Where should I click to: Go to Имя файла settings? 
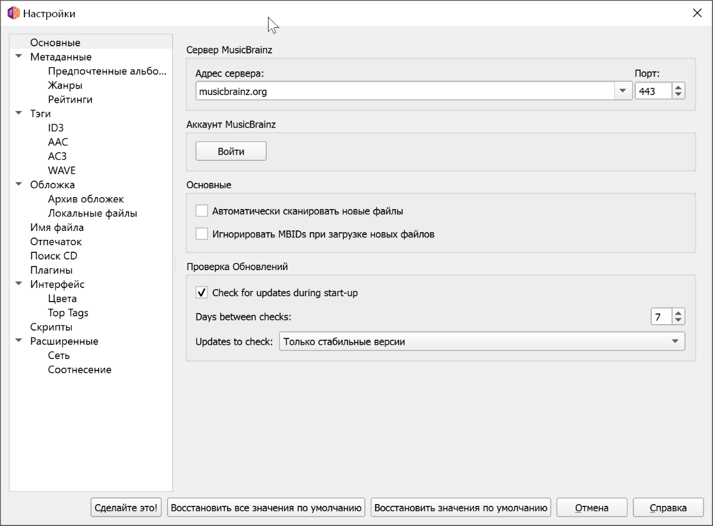[57, 228]
